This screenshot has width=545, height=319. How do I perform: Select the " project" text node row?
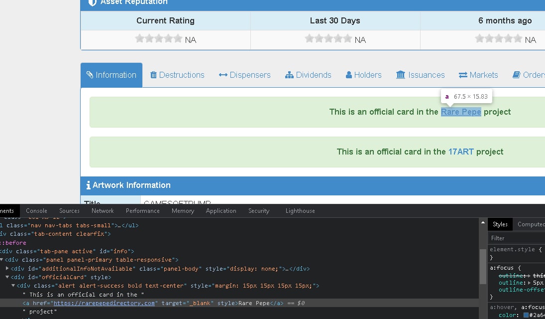(x=239, y=312)
